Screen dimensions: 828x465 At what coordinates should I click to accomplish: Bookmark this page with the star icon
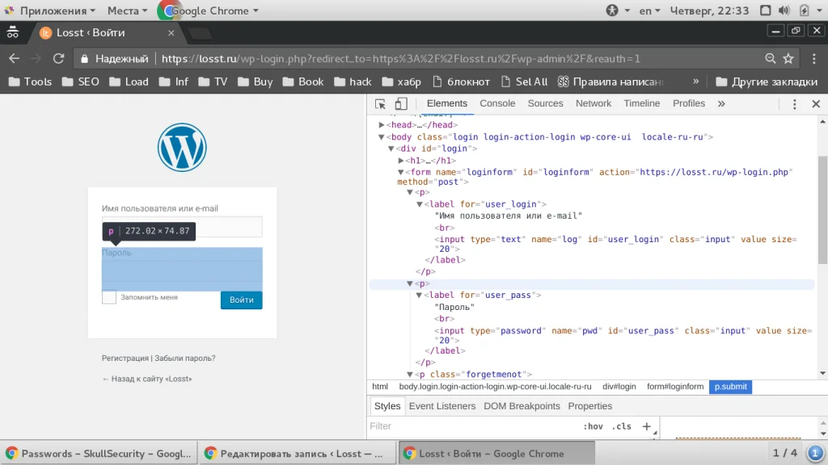789,59
